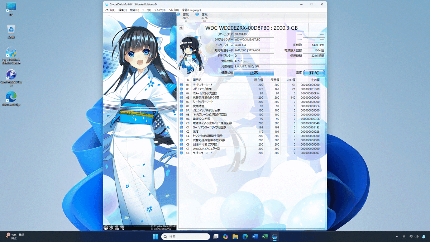Click the Serial ATA interface field
The height and width of the screenshot is (242, 430).
(x=254, y=45)
